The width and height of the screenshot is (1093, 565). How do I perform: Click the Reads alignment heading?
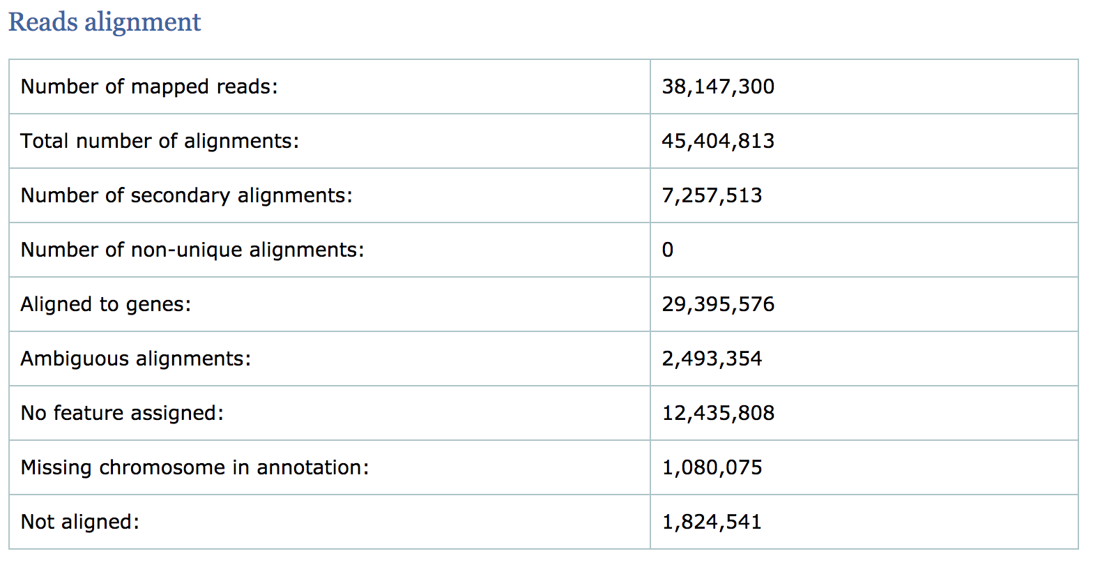pyautogui.click(x=105, y=22)
